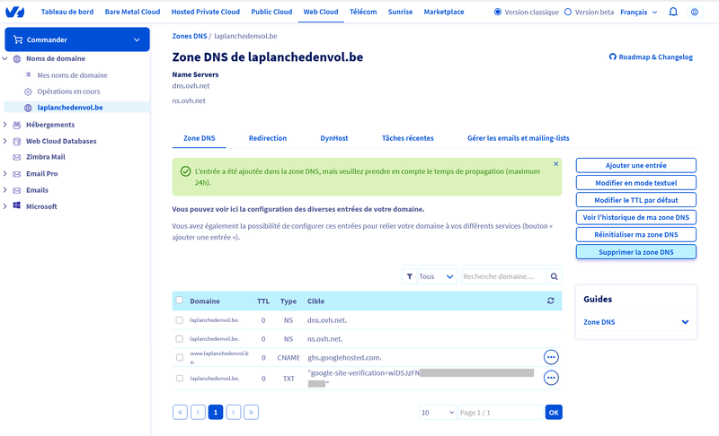This screenshot has width=719, height=436.
Task: Click the globe icon beside laplanchedenvol.be
Action: [28, 108]
